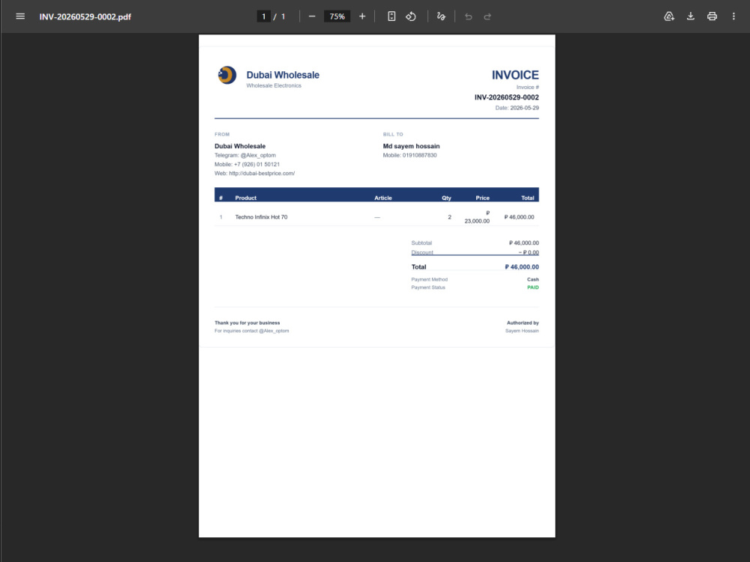Viewport: 750px width, 562px height.
Task: Click the FROM section label
Action: tap(222, 134)
